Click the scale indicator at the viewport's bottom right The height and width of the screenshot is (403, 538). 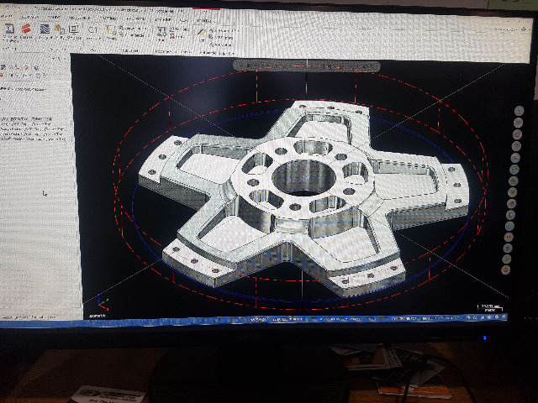(x=490, y=308)
